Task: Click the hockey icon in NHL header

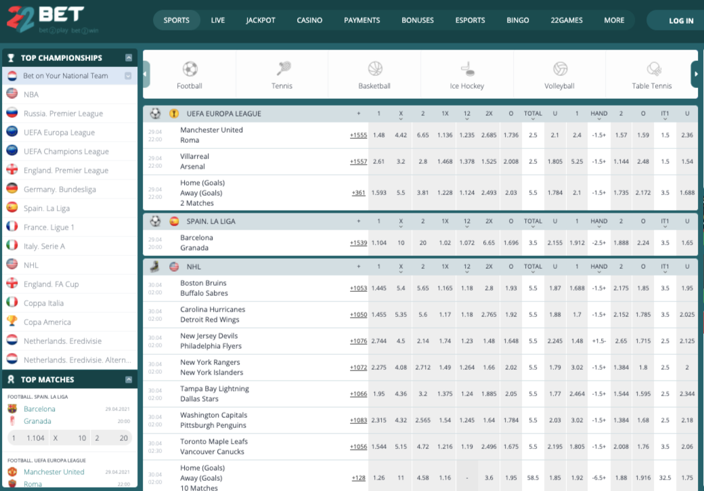Action: point(155,266)
